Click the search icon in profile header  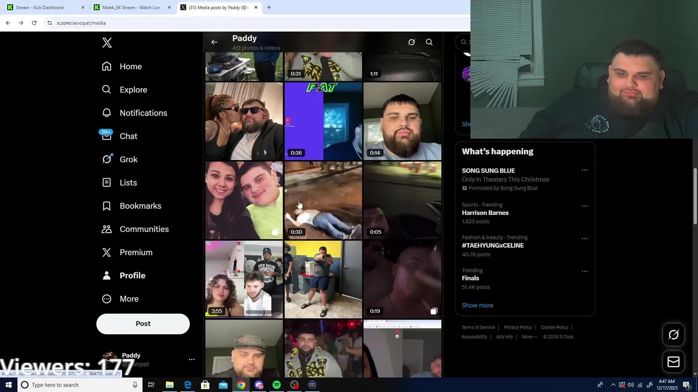click(429, 42)
